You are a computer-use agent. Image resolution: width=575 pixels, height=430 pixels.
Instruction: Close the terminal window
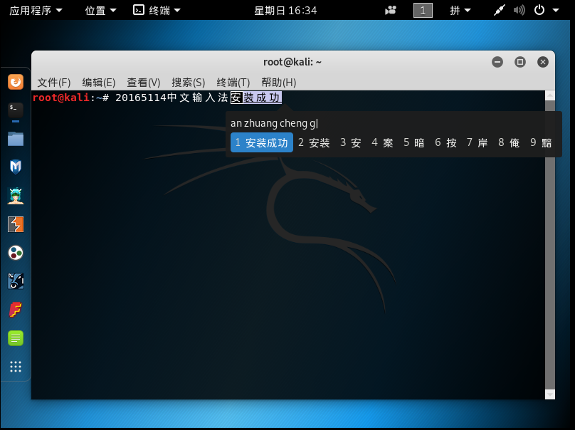tap(543, 62)
